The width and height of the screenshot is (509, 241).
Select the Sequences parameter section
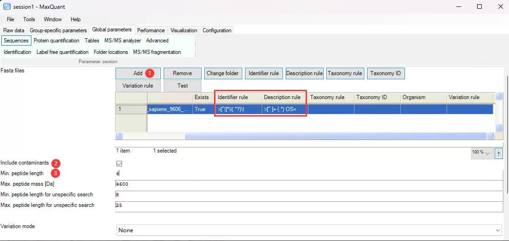pyautogui.click(x=16, y=41)
